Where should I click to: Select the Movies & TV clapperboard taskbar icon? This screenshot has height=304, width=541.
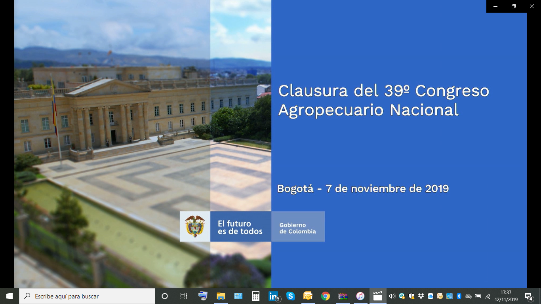(x=378, y=296)
